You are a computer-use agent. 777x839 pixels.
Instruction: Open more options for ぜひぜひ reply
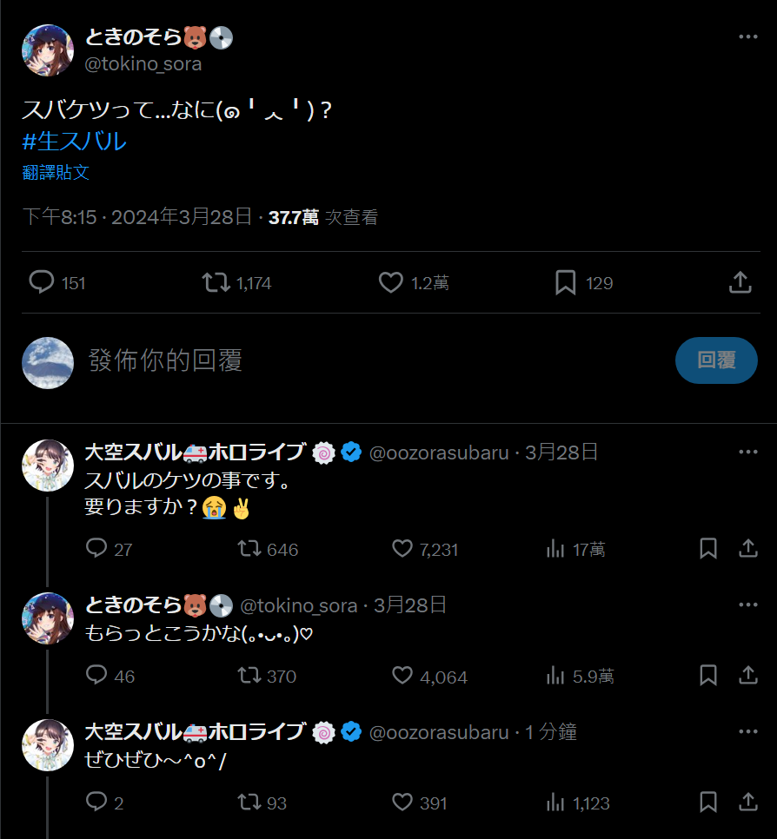click(747, 732)
